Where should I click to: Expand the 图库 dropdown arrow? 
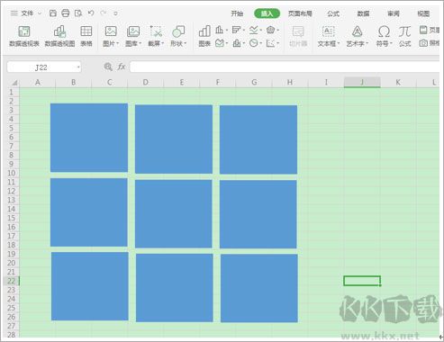pos(140,44)
